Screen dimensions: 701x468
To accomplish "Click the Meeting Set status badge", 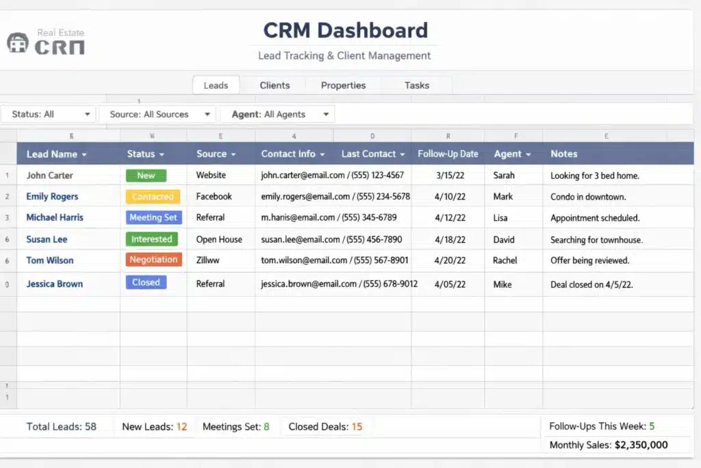I will pos(154,217).
